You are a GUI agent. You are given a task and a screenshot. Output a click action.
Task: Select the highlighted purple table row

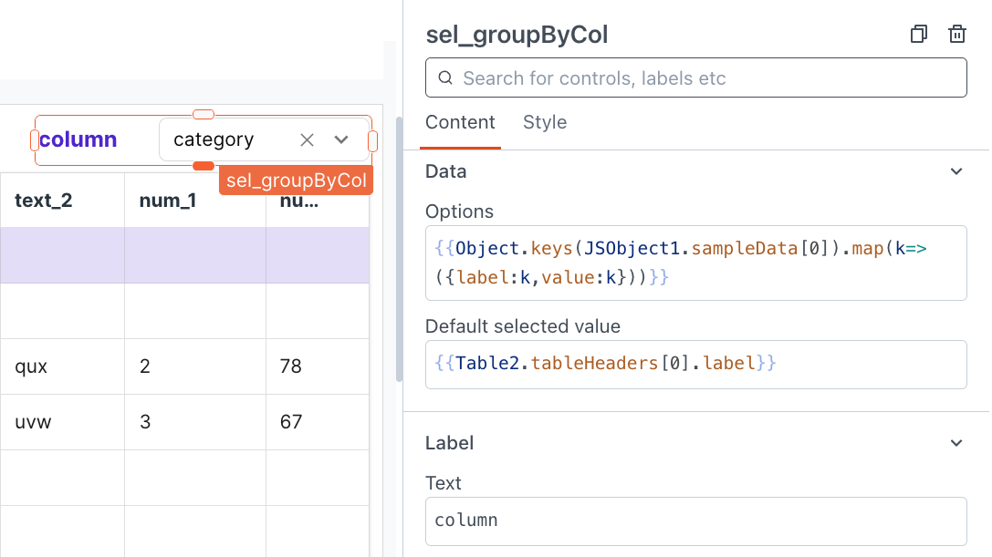183,255
